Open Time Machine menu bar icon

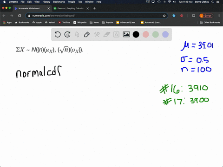coord(159,2)
